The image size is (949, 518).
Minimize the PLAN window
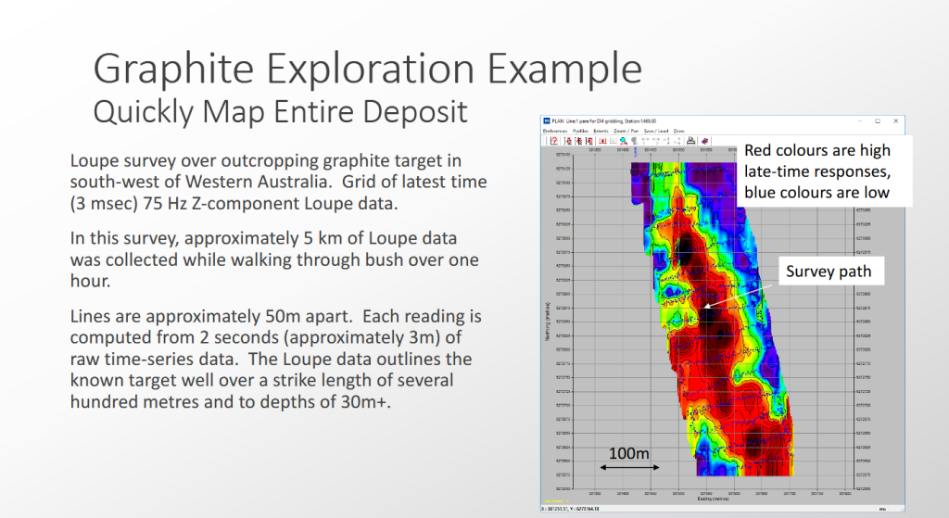[859, 121]
